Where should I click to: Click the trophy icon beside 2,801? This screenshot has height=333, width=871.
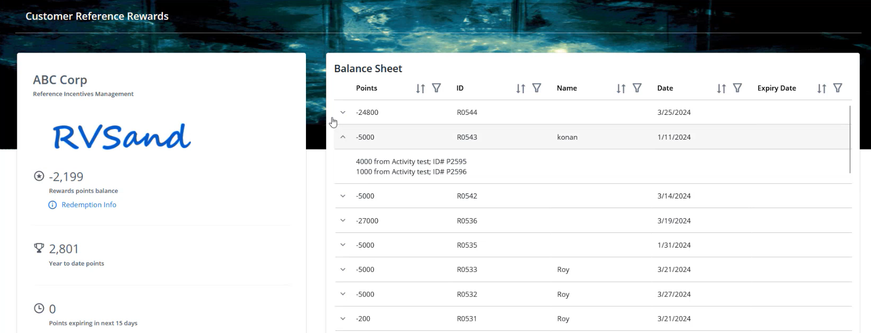click(x=39, y=248)
